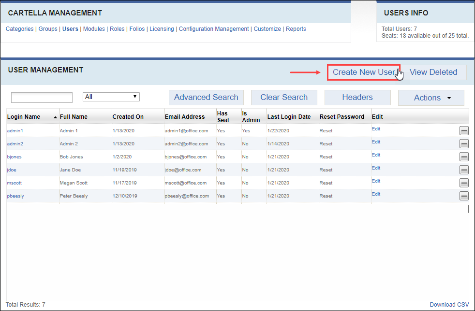Select the Megan Scott name cell
The image size is (475, 311).
[74, 183]
